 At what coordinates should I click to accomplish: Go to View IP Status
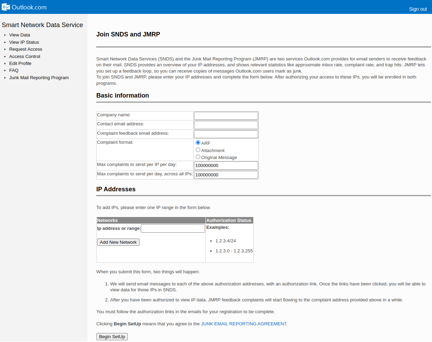(24, 42)
